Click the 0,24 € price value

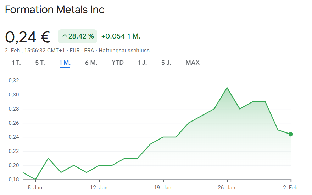(x=28, y=37)
